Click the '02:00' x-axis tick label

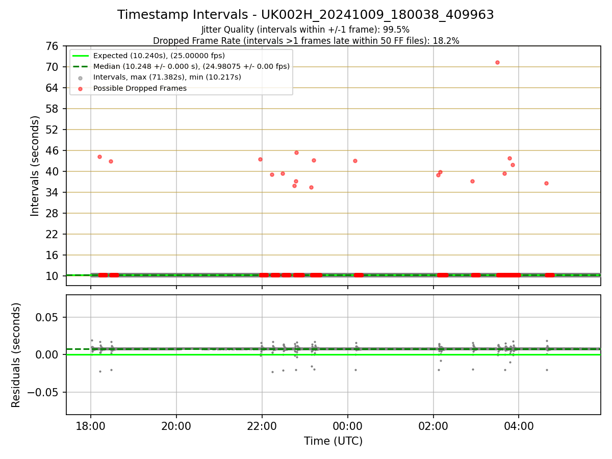click(433, 426)
